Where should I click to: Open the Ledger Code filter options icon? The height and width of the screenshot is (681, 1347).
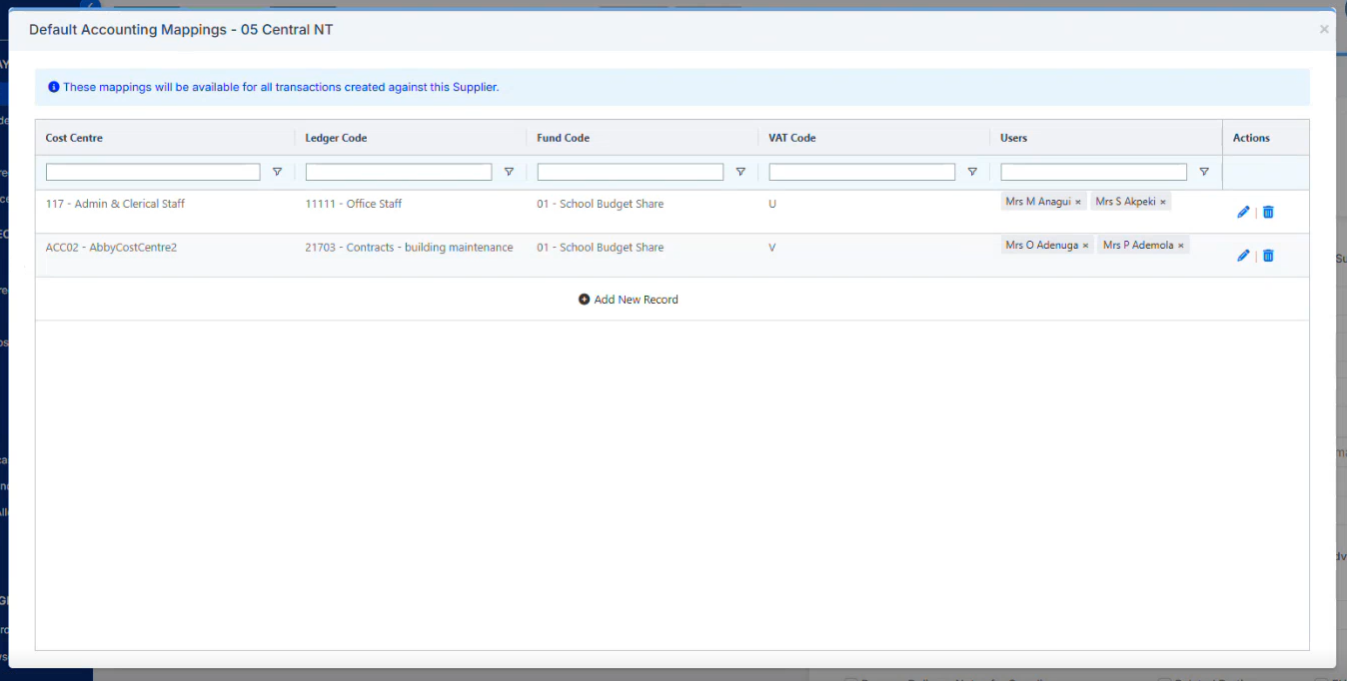(x=509, y=172)
